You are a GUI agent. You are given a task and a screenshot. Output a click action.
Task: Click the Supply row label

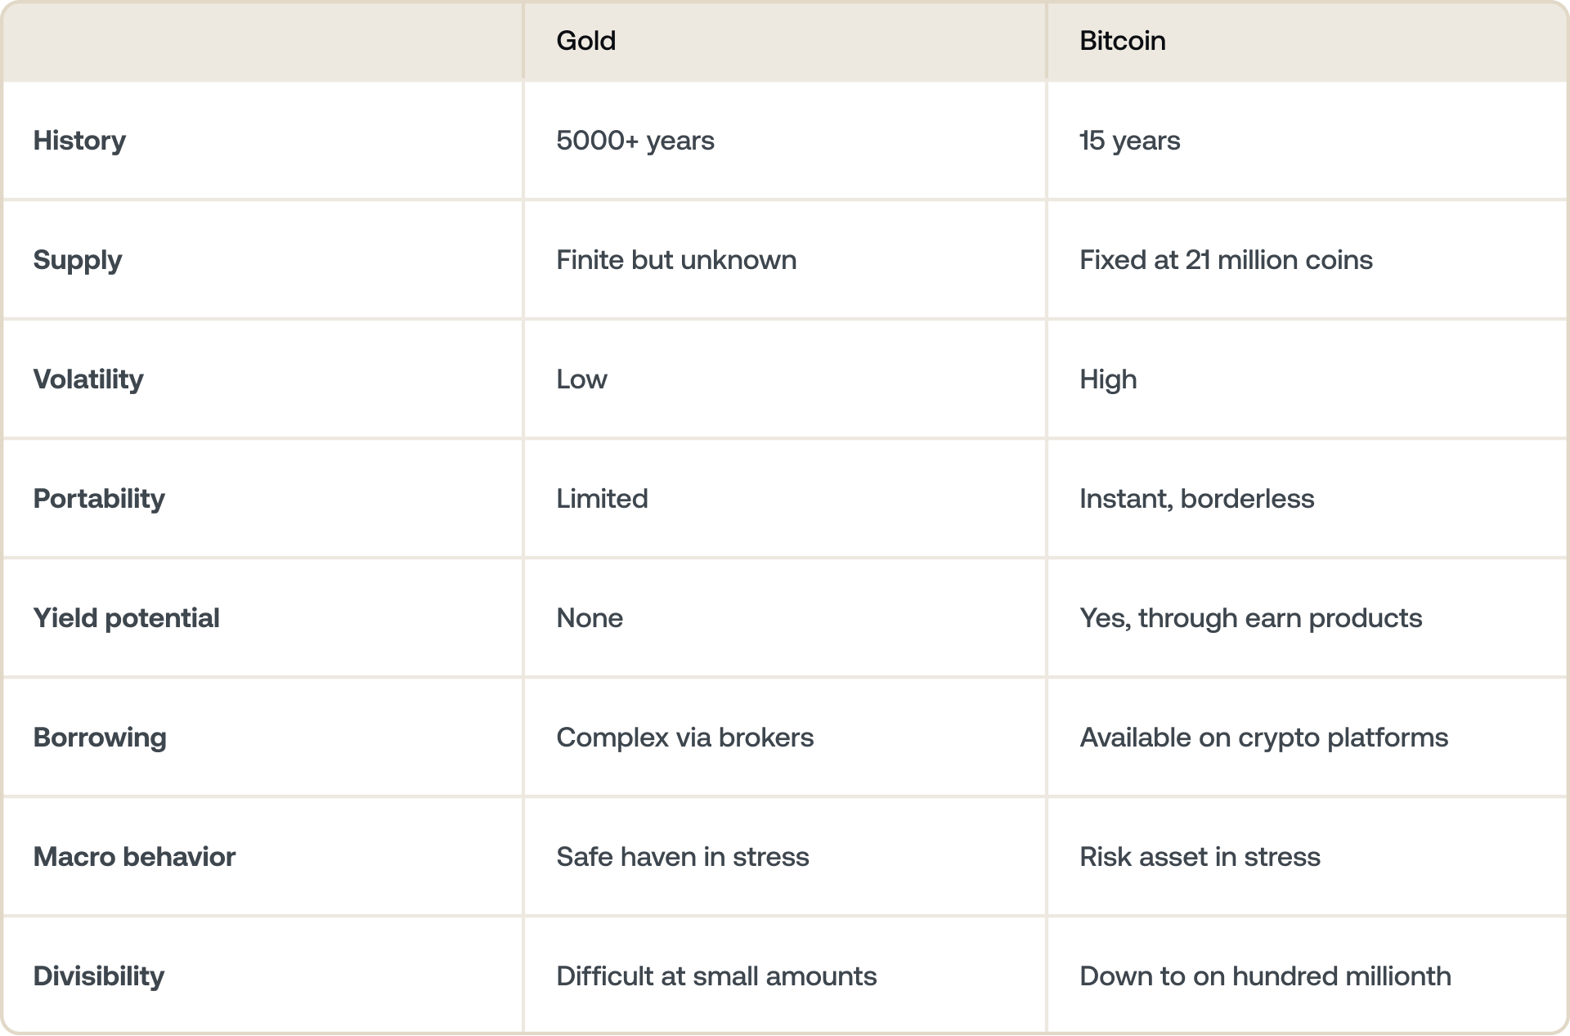click(x=77, y=260)
